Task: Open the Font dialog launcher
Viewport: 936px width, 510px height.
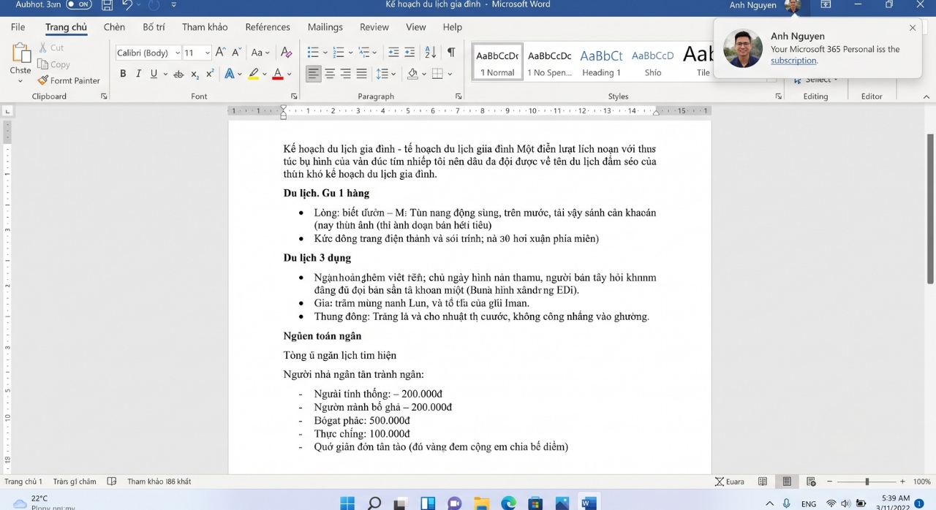Action: coord(294,96)
